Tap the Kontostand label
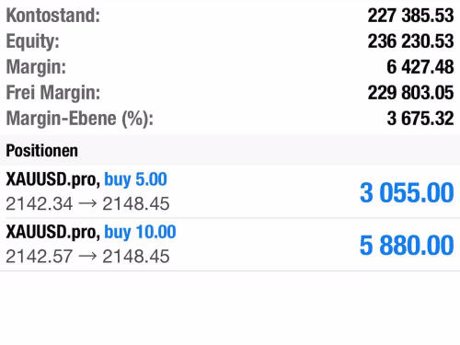The width and height of the screenshot is (460, 345). (x=53, y=16)
